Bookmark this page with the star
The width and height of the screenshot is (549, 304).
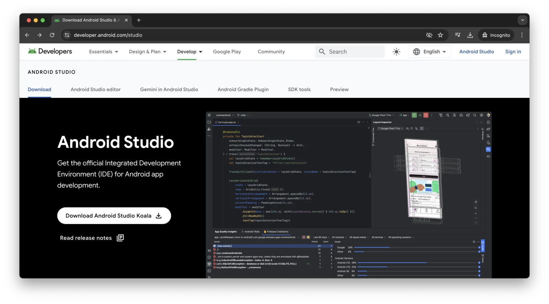(441, 35)
